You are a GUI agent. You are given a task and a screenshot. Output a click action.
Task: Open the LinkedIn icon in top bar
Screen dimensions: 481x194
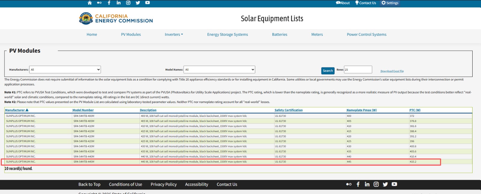(118, 3)
